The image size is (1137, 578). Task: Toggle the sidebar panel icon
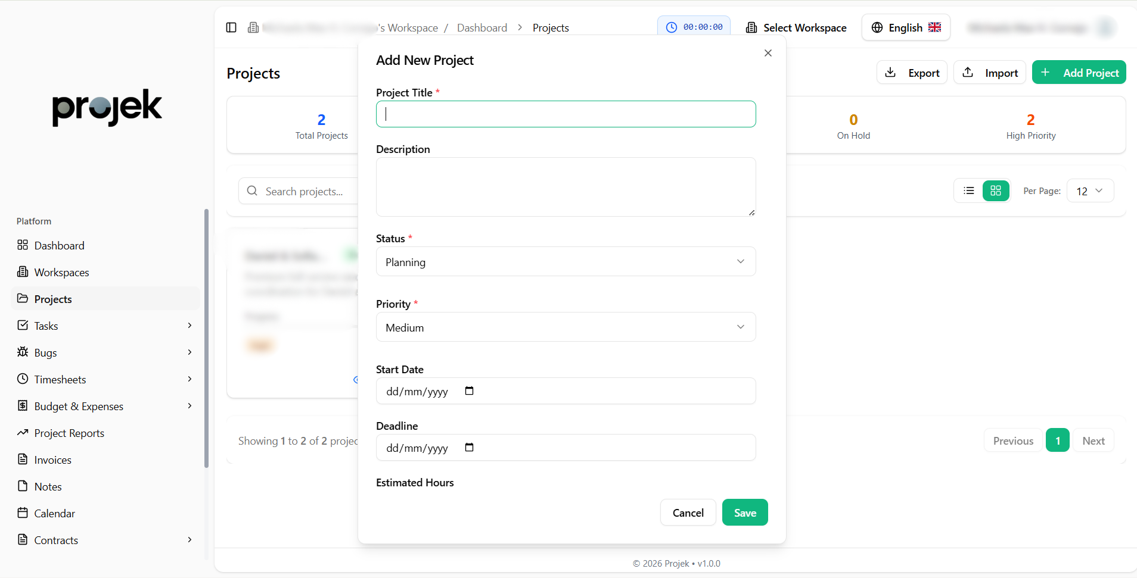(x=231, y=27)
